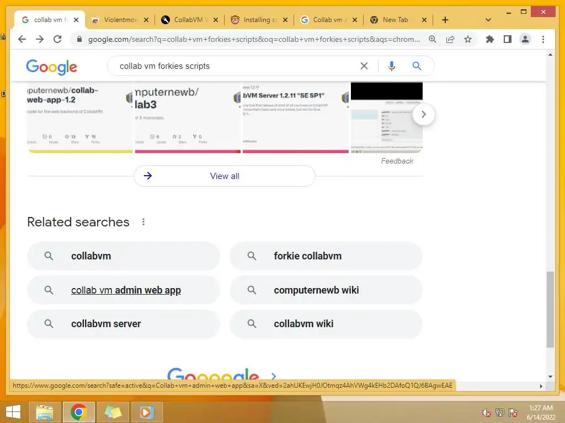
Task: Click the View all images button
Action: tap(225, 176)
